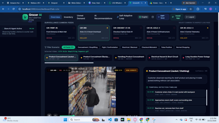
Task: Select the Product Concealment (Jacket) video chip
Action: (x=61, y=58)
